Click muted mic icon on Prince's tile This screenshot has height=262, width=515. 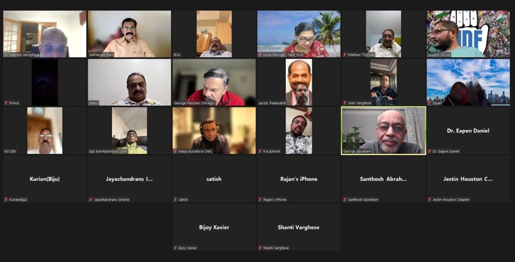click(6, 103)
